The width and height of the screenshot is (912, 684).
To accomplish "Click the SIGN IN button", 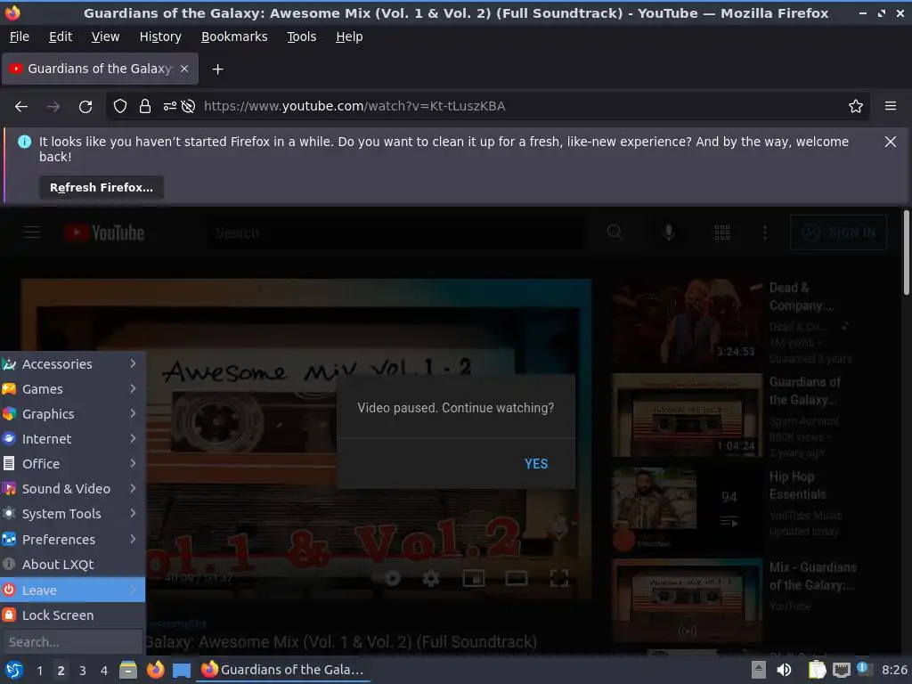I will pyautogui.click(x=838, y=232).
